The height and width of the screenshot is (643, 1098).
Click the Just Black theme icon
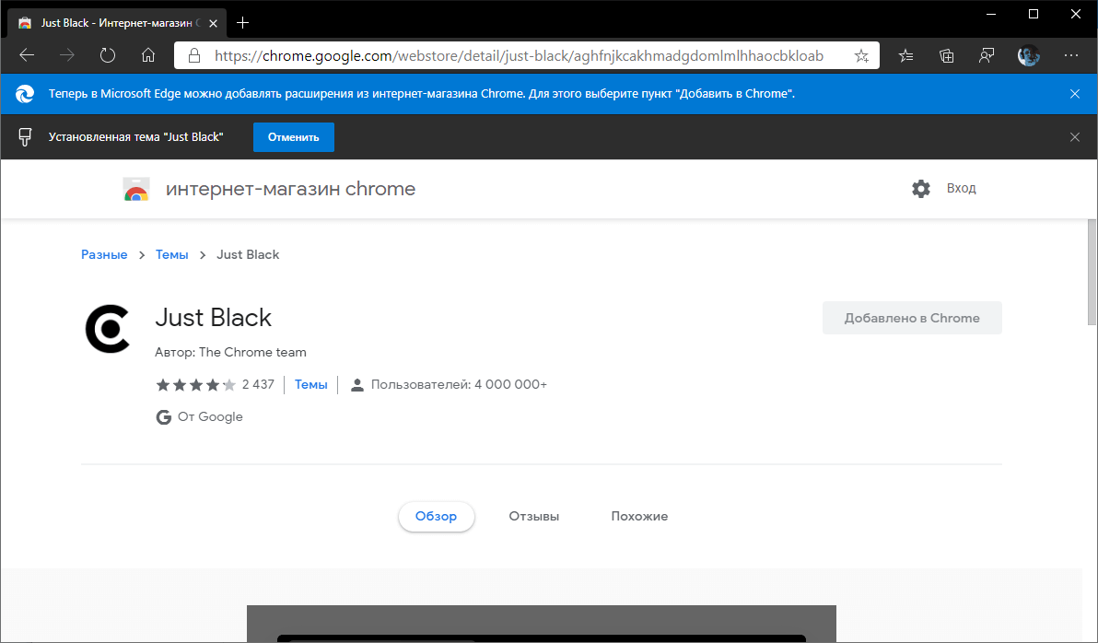click(x=108, y=329)
